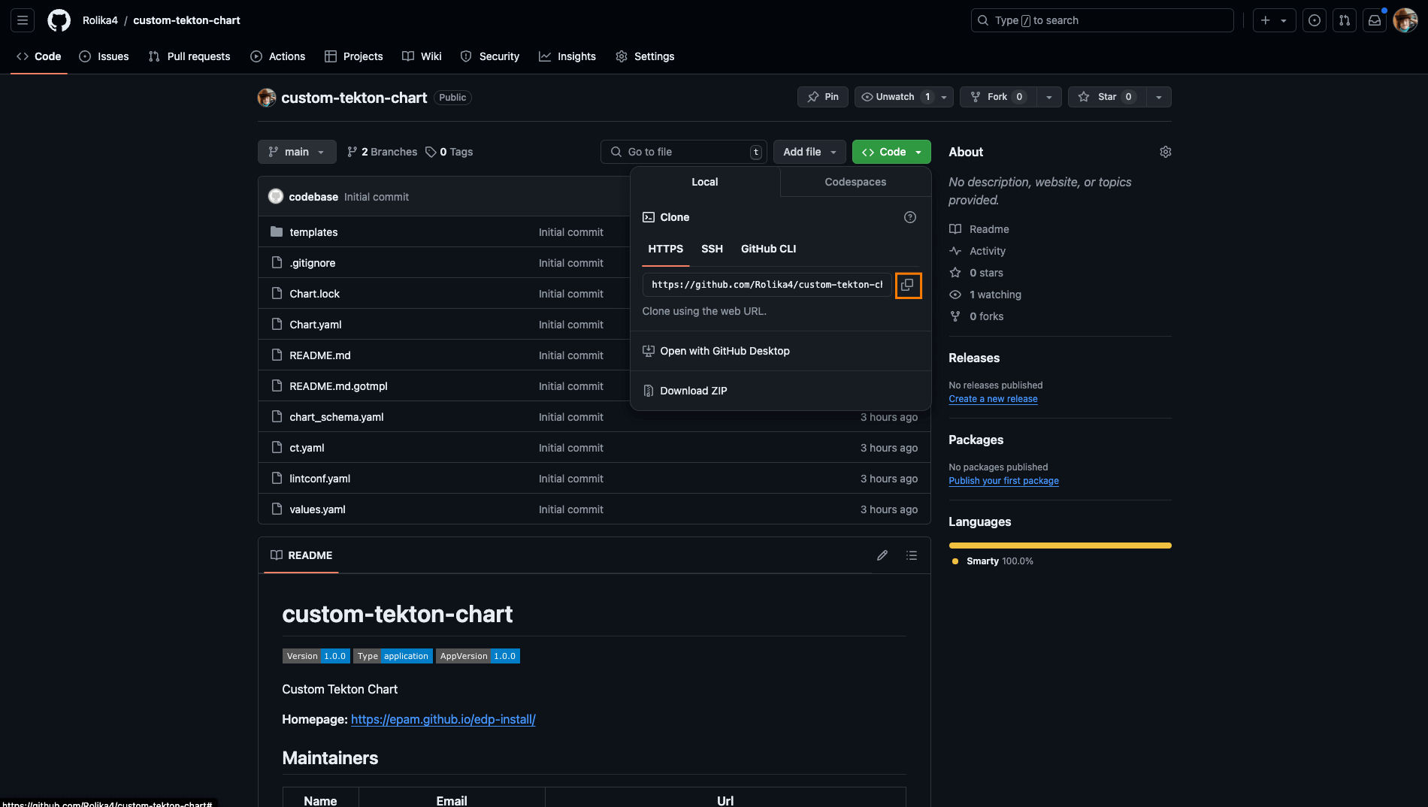Open the GitHub home page via logo

(x=58, y=20)
